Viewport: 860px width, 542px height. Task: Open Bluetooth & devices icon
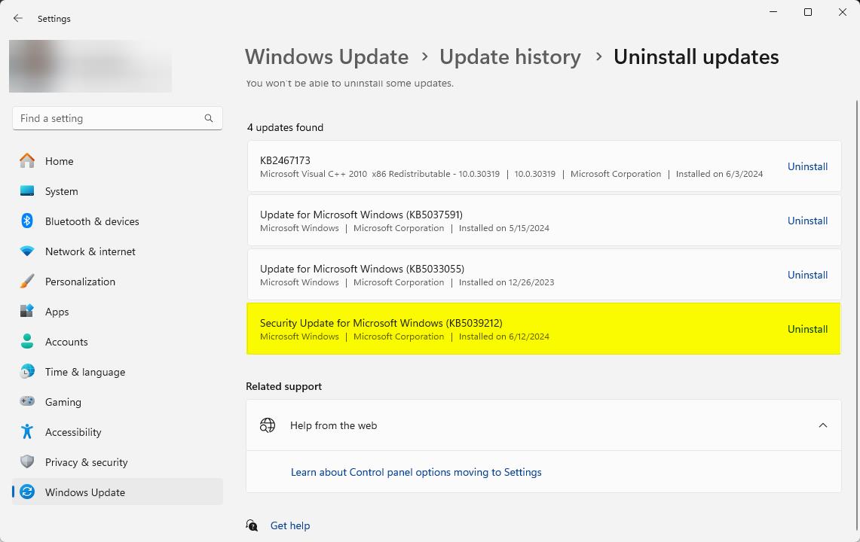click(x=27, y=221)
